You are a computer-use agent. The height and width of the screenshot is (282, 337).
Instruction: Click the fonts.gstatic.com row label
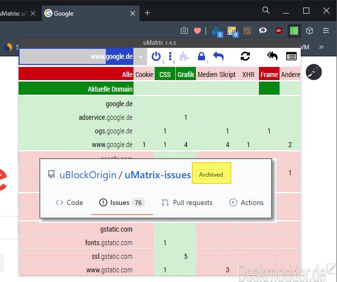pos(76,242)
